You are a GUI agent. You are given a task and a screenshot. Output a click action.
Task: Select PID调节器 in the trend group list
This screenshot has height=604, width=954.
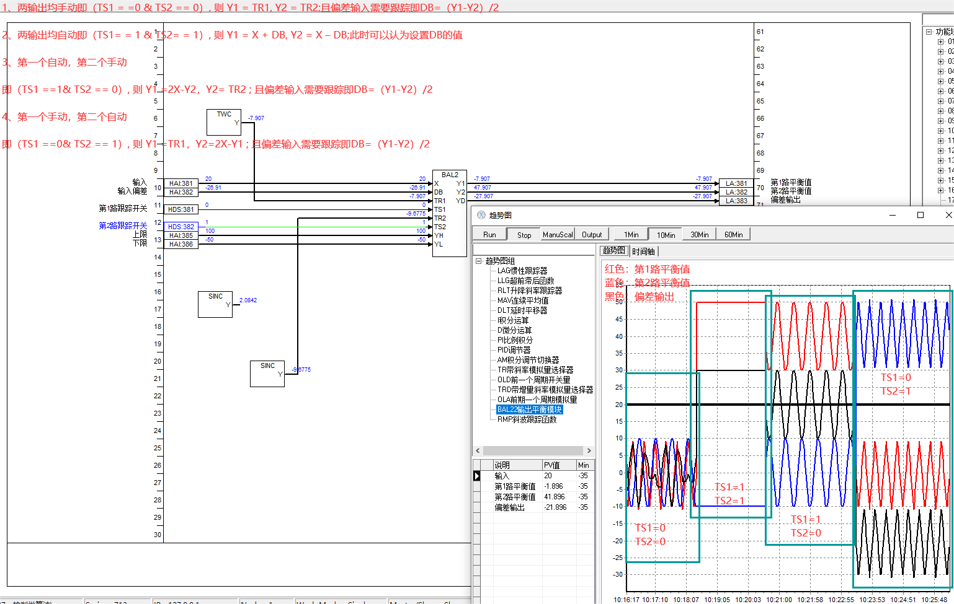coord(514,350)
